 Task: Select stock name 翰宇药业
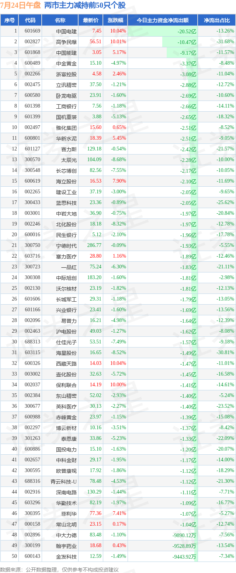66,546
